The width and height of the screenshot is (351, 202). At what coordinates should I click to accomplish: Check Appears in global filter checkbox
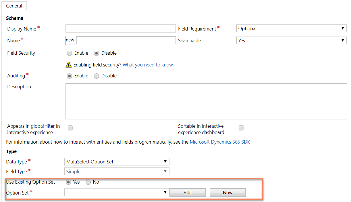coord(70,128)
